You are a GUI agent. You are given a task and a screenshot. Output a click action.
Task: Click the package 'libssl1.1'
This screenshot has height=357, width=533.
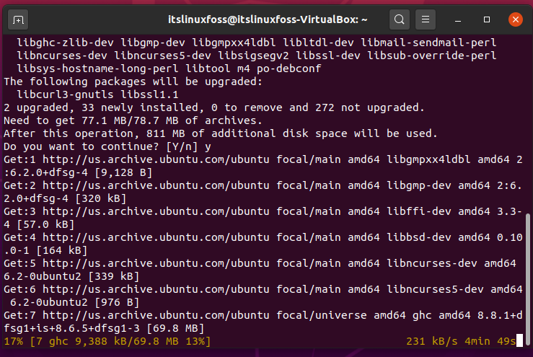click(x=149, y=94)
